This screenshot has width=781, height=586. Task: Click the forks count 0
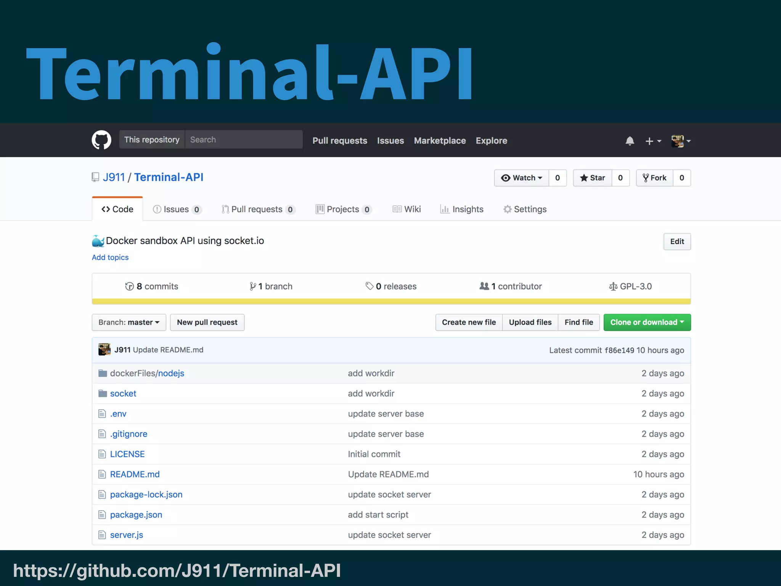tap(682, 178)
